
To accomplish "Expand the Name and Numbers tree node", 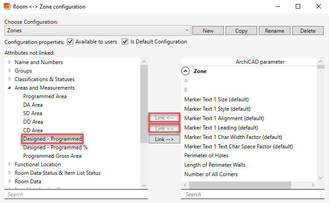I will pos(10,62).
